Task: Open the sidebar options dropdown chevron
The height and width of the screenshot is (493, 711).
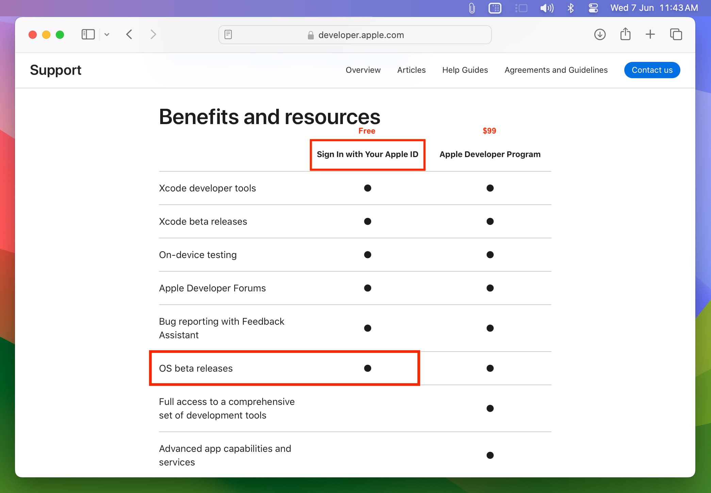Action: tap(107, 34)
